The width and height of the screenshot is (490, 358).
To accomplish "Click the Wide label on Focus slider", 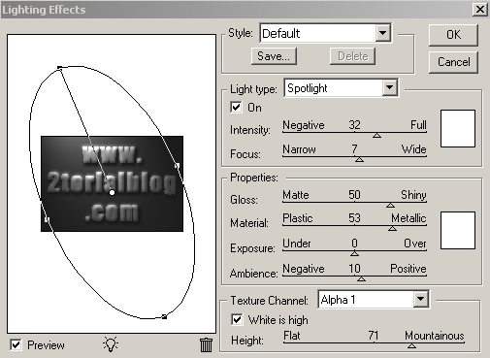I will click(x=413, y=149).
